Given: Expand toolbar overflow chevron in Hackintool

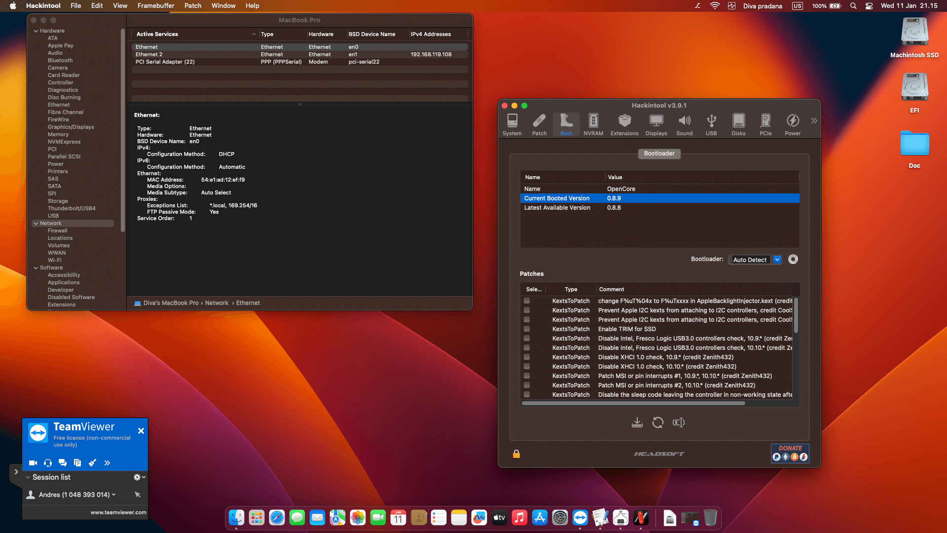Looking at the screenshot, I should click(814, 121).
